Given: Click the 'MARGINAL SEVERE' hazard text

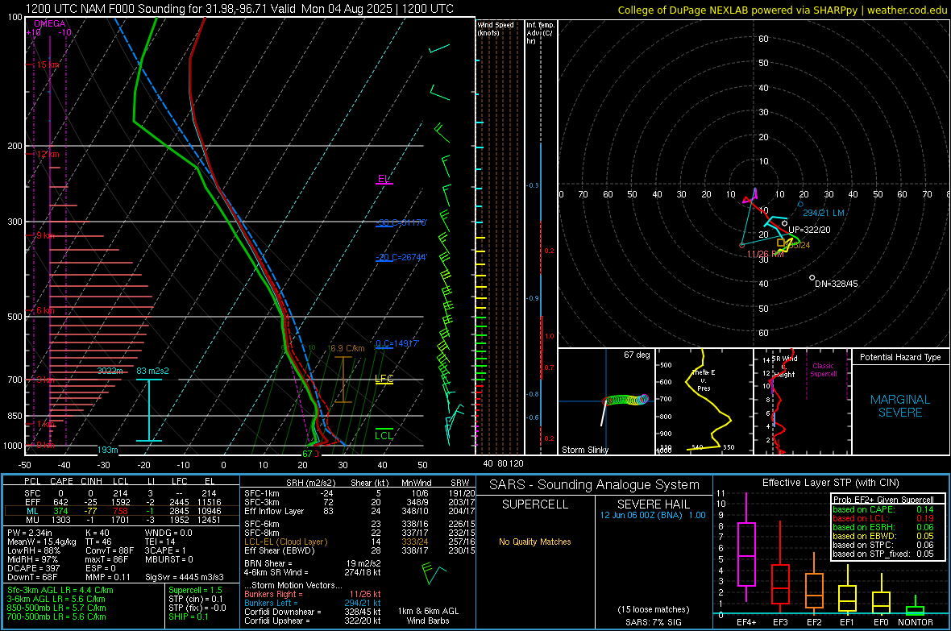Looking at the screenshot, I should pos(900,406).
